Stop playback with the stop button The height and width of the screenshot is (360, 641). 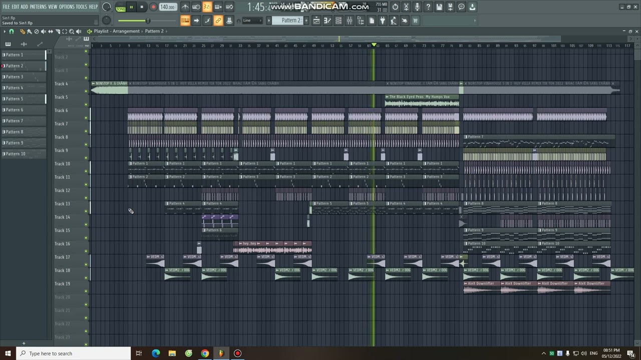click(x=142, y=7)
